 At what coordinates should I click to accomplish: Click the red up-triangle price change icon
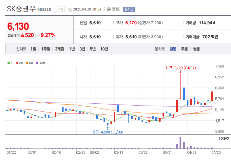tap(22, 35)
